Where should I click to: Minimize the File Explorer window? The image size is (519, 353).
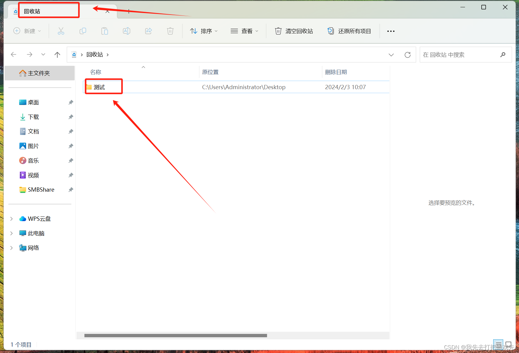click(x=463, y=7)
